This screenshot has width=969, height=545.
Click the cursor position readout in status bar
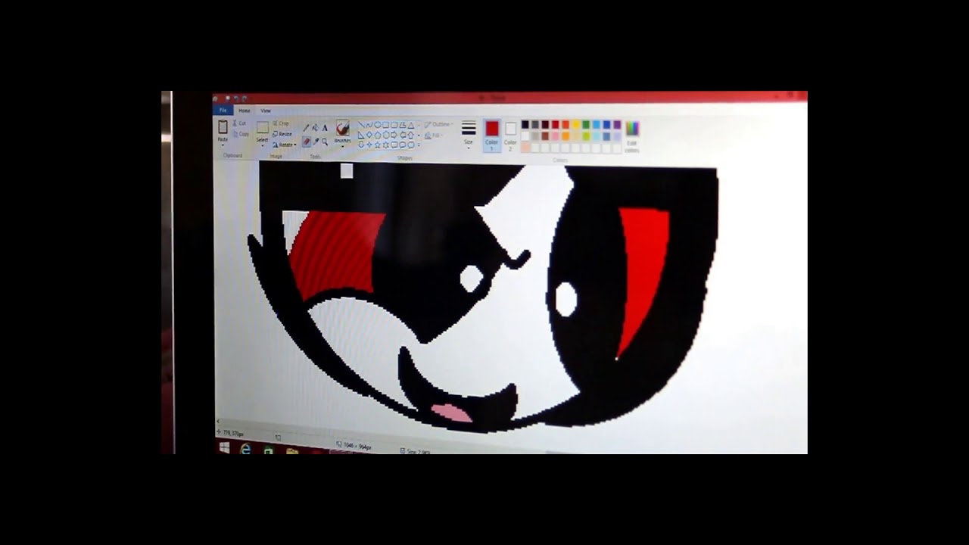coord(230,433)
